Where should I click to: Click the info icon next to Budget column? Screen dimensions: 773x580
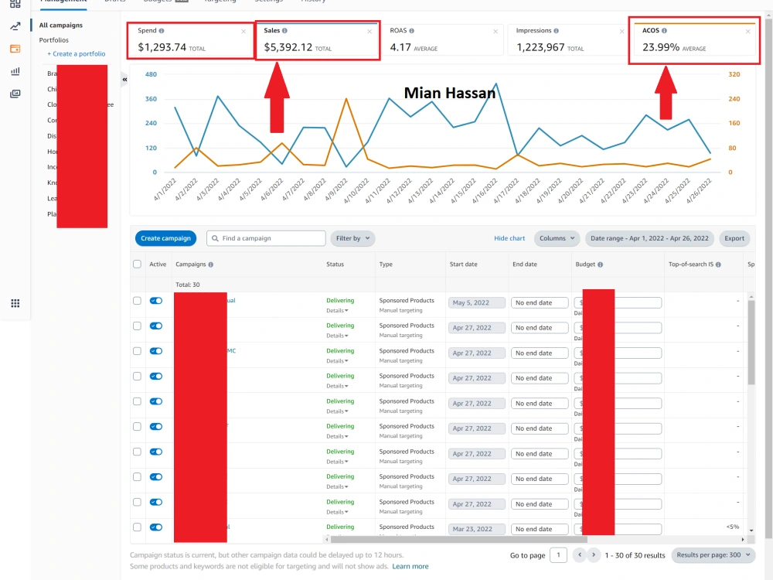(600, 264)
